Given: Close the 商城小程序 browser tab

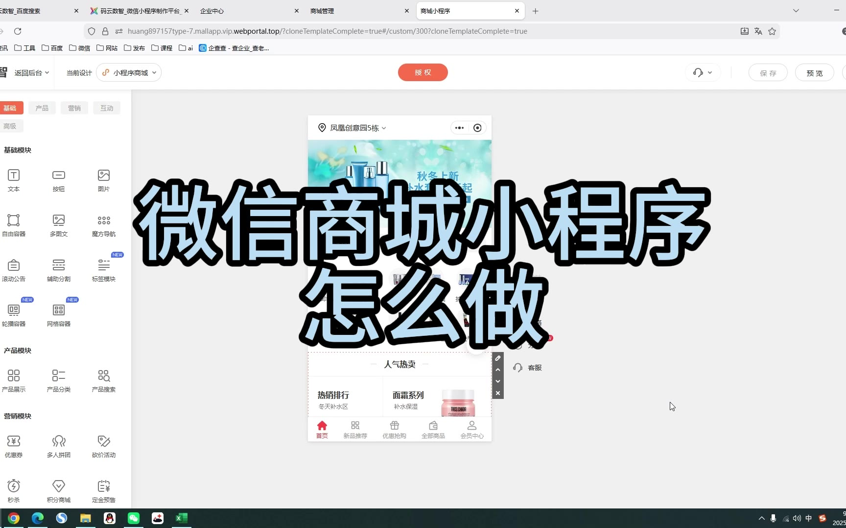Looking at the screenshot, I should coord(517,11).
